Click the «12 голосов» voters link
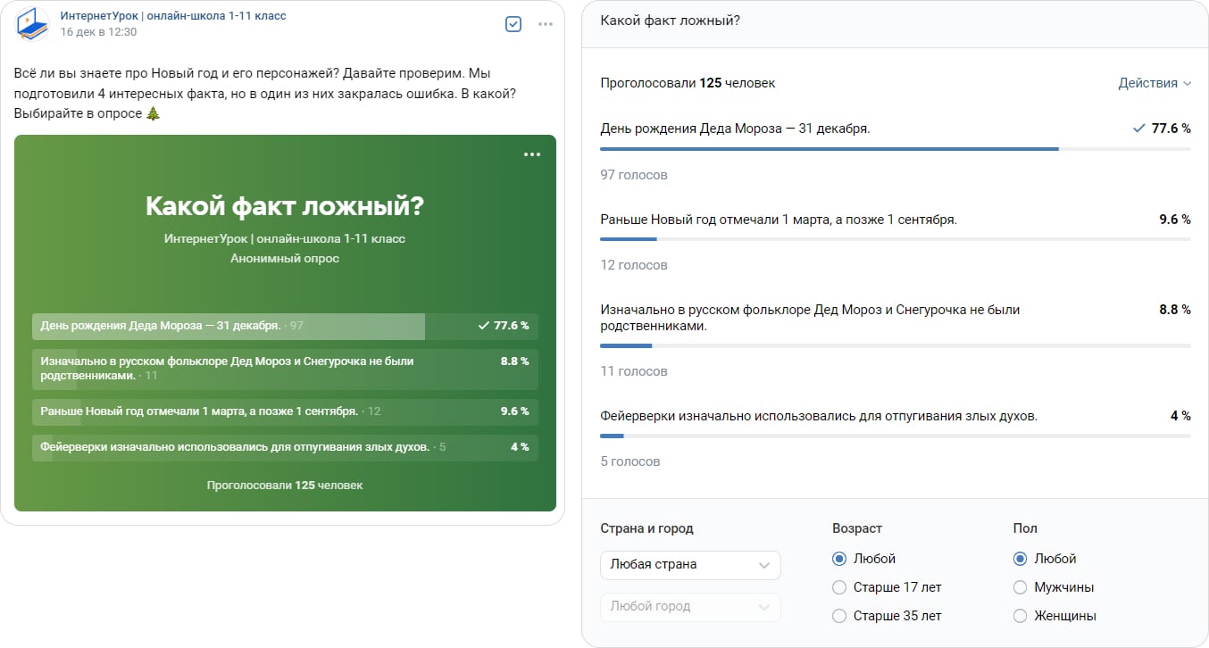The width and height of the screenshot is (1209, 648). point(634,264)
